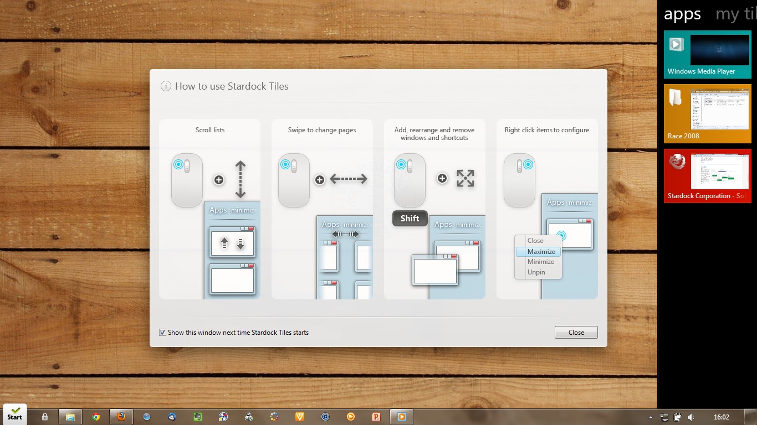
Task: Click the network icon in the system tray
Action: point(664,417)
